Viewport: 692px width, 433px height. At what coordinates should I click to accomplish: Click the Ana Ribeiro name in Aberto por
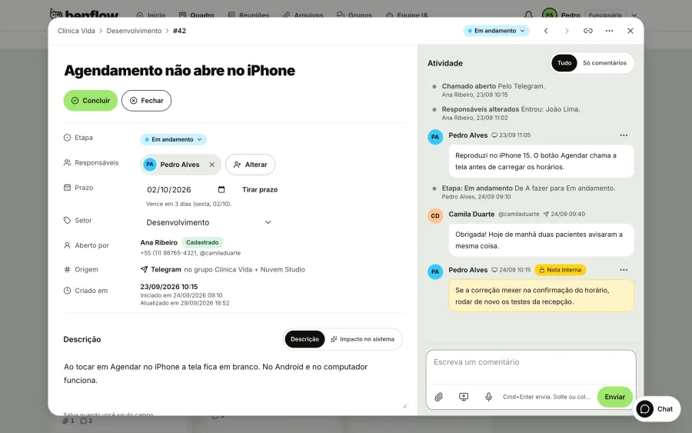point(159,243)
